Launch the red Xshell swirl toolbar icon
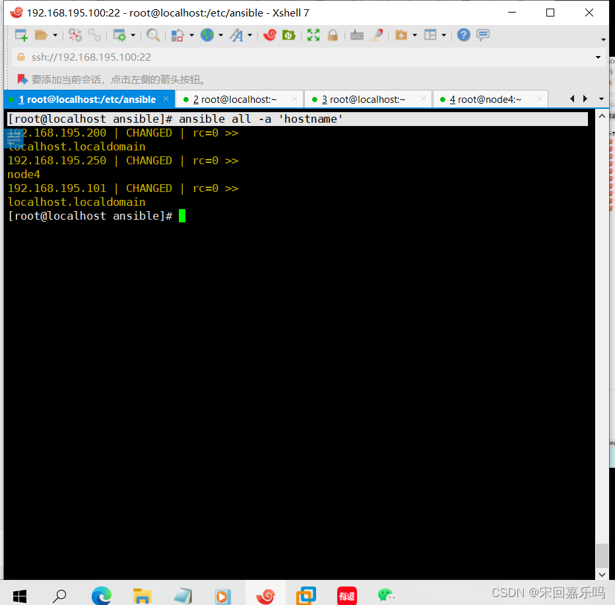Image resolution: width=615 pixels, height=605 pixels. pos(270,35)
